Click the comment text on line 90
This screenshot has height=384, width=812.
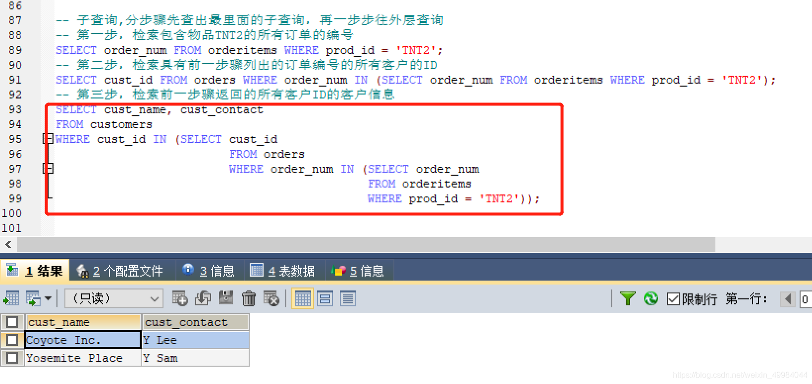click(246, 65)
